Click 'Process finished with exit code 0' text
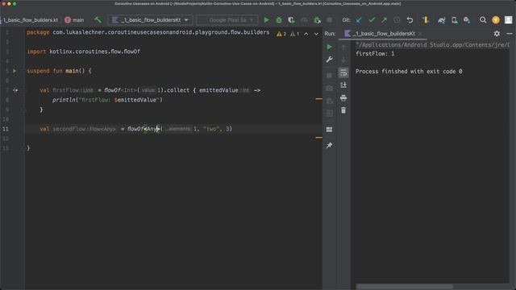This screenshot has height=290, width=516. click(x=409, y=72)
